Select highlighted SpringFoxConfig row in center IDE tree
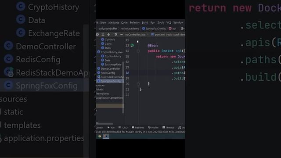This screenshot has height=158, width=281. (x=110, y=81)
